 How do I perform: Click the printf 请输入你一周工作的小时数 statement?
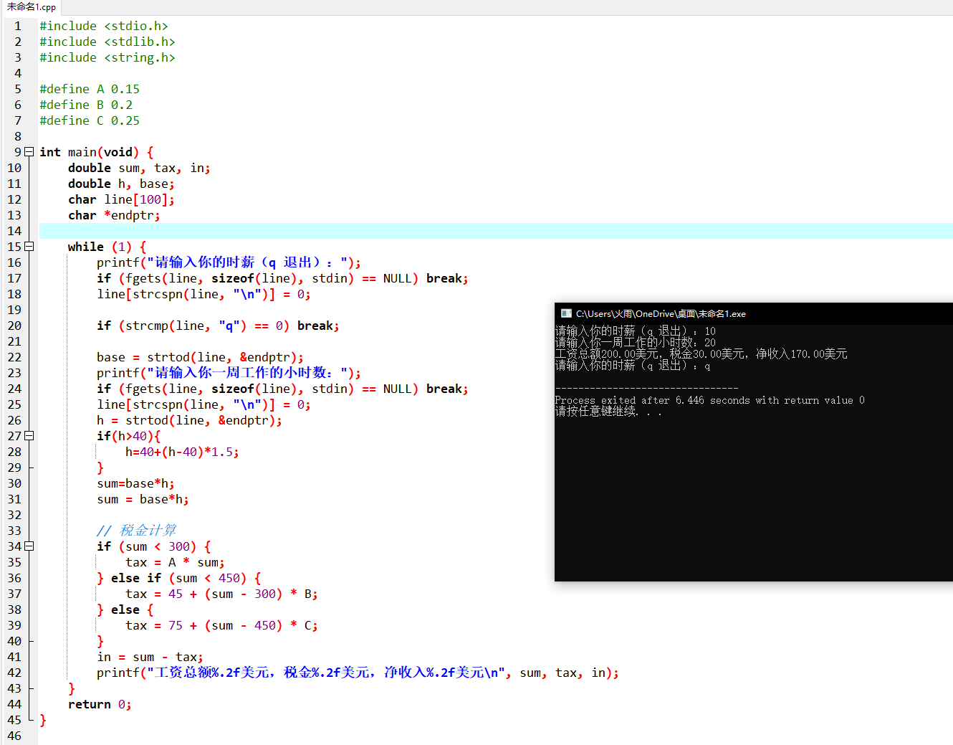[229, 373]
